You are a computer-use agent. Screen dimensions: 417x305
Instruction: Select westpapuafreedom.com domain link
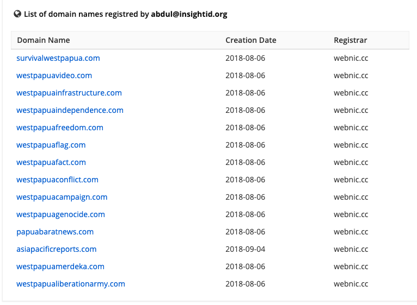point(59,128)
